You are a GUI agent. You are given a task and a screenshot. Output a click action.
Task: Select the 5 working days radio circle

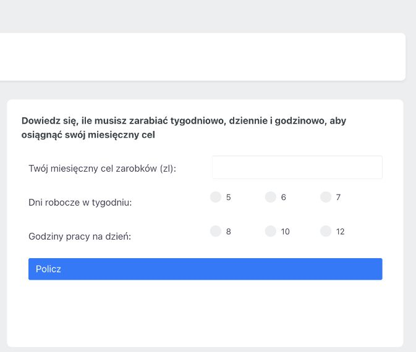click(x=216, y=197)
